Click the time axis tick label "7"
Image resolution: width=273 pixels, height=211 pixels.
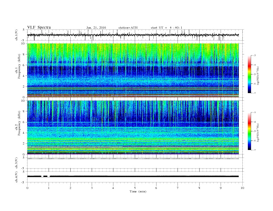(x=178, y=188)
